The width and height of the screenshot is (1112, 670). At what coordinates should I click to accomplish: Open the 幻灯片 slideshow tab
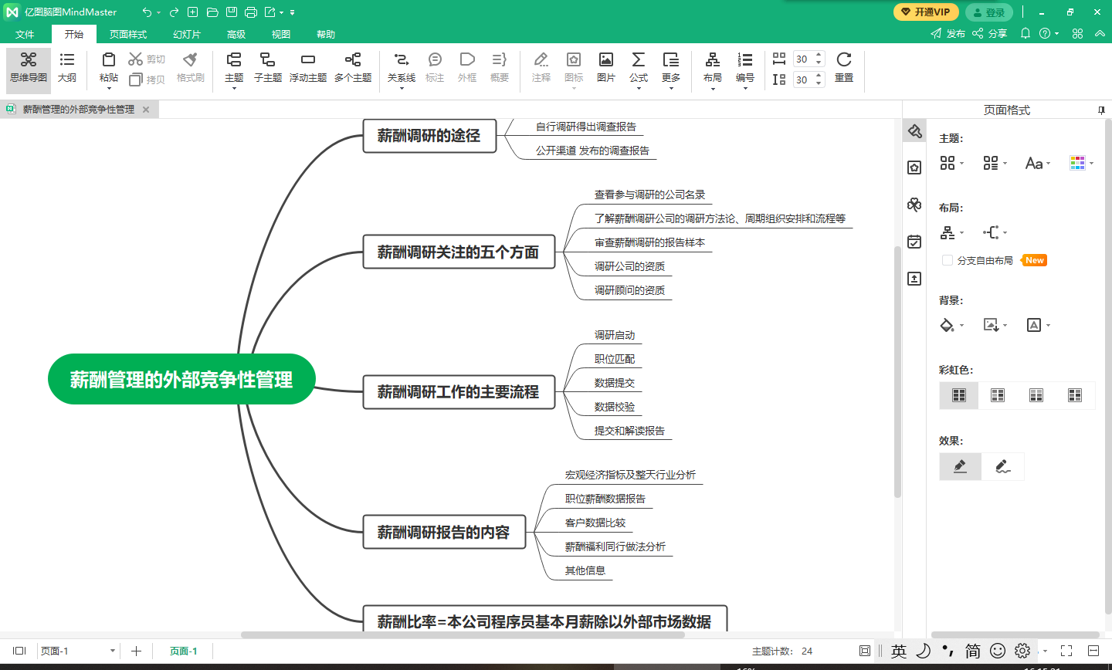point(187,34)
